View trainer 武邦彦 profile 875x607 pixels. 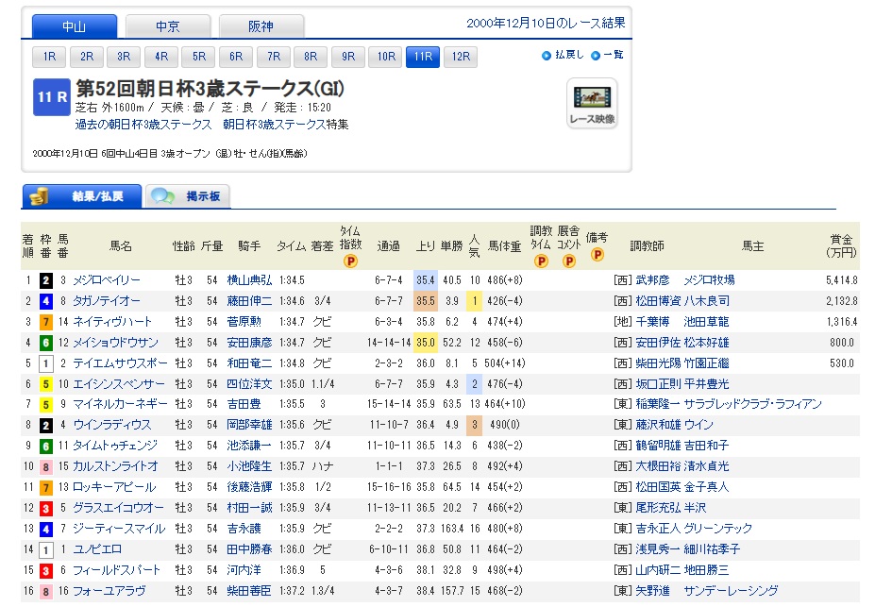click(x=652, y=280)
